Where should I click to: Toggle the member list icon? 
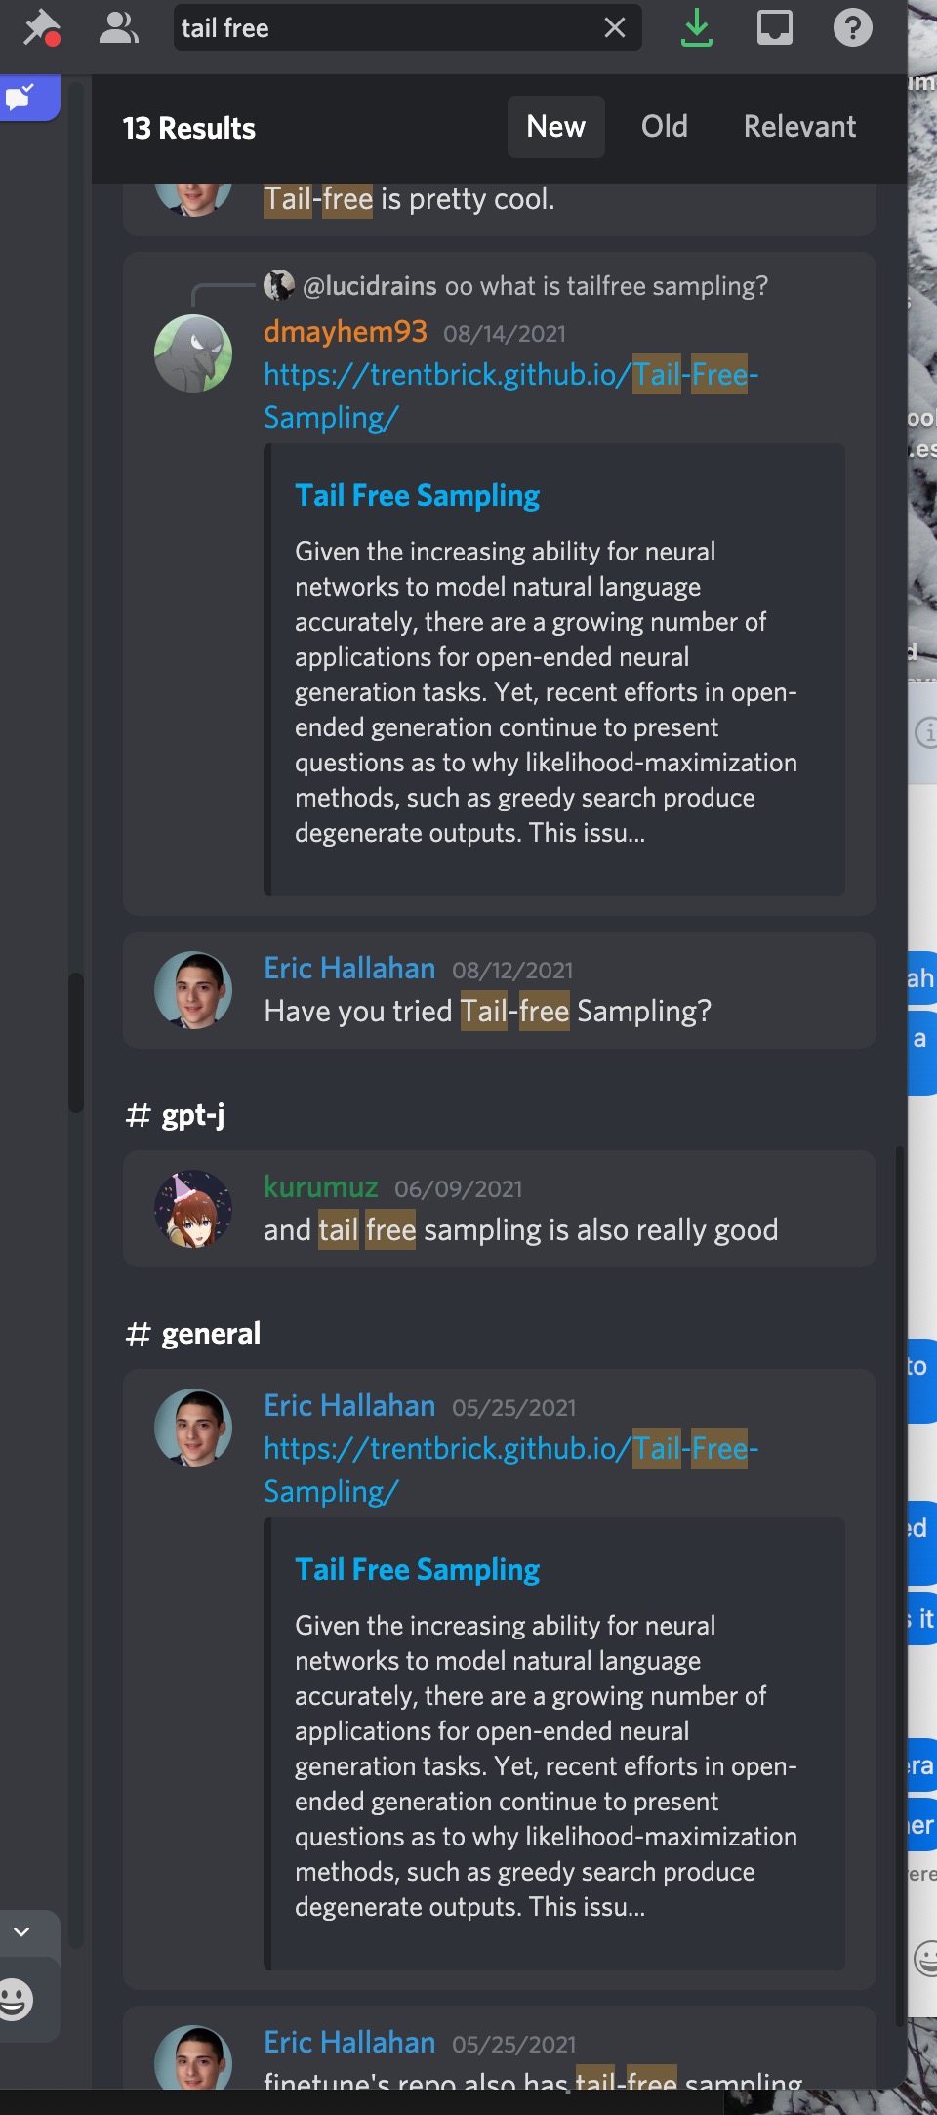tap(119, 27)
